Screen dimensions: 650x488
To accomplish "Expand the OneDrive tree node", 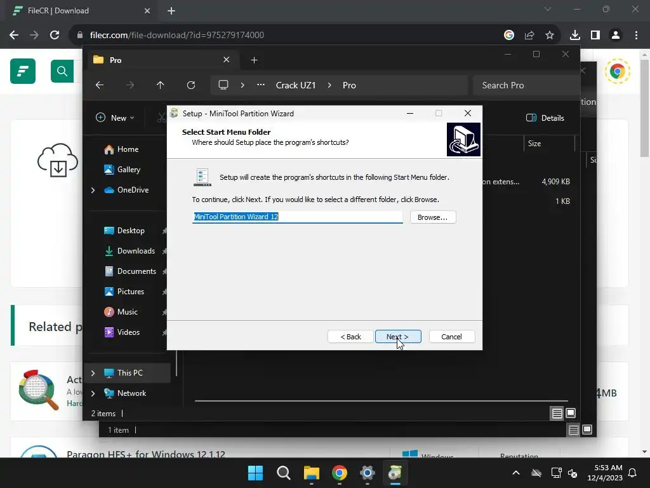I will pyautogui.click(x=93, y=190).
